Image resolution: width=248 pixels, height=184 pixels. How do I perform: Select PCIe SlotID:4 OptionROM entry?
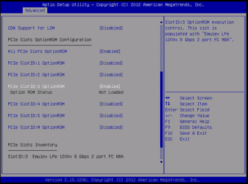(36, 104)
